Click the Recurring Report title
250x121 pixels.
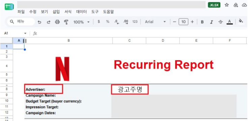point(164,65)
